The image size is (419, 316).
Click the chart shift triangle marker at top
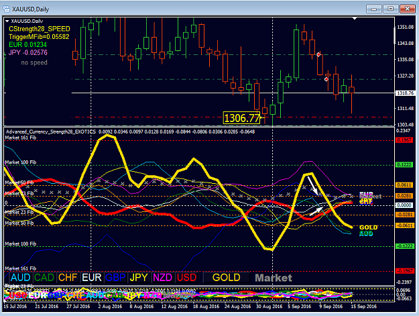tap(355, 18)
